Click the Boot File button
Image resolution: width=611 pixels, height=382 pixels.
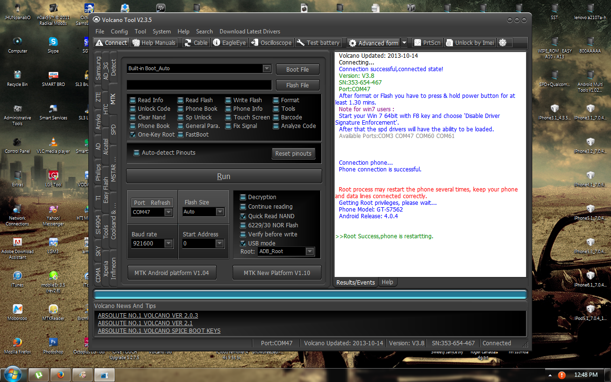(297, 69)
